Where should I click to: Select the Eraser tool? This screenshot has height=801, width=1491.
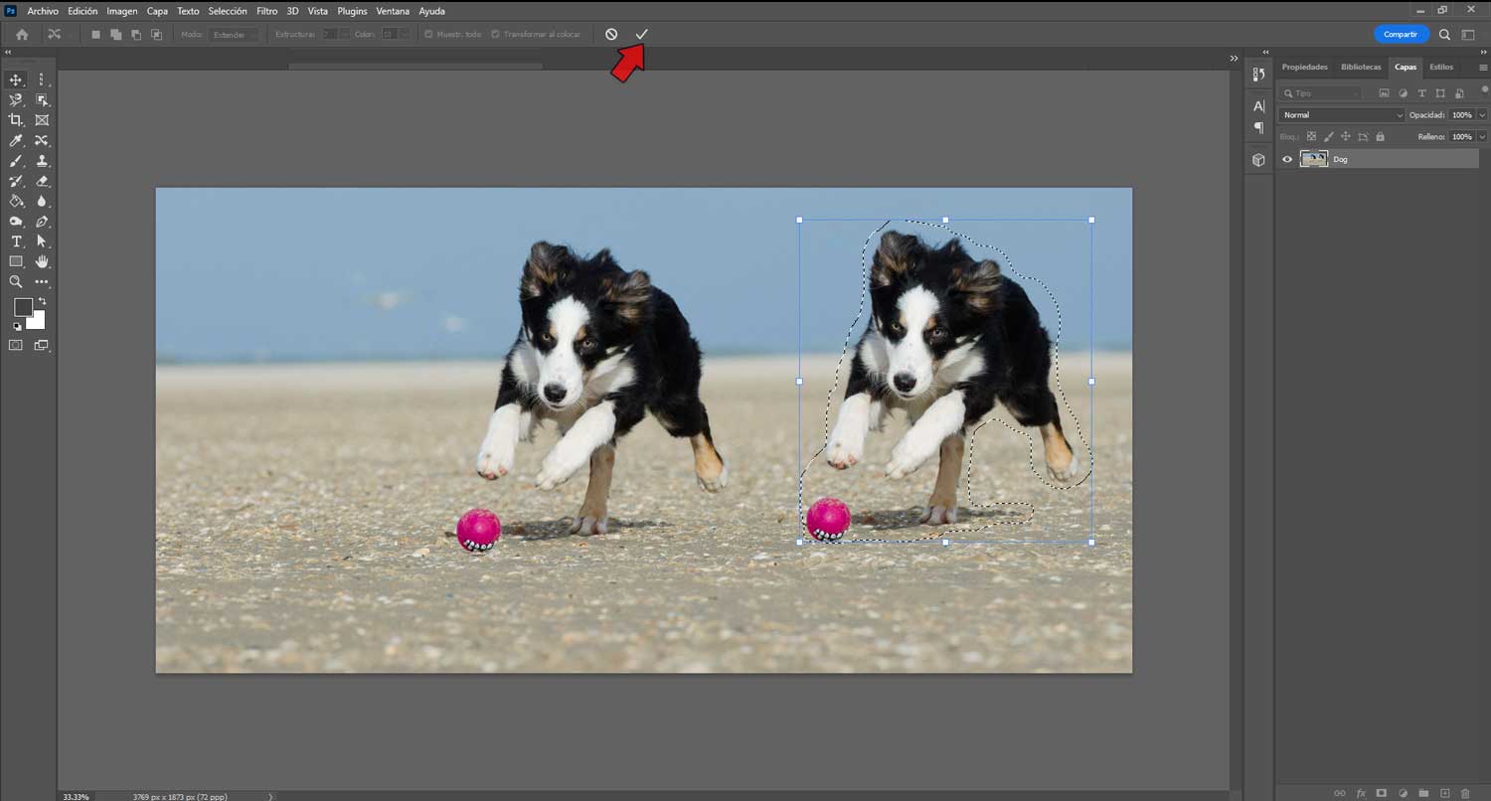point(42,182)
